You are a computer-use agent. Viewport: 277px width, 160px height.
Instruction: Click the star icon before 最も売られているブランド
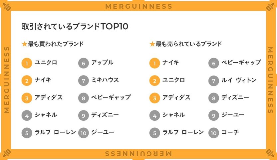tap(152, 44)
